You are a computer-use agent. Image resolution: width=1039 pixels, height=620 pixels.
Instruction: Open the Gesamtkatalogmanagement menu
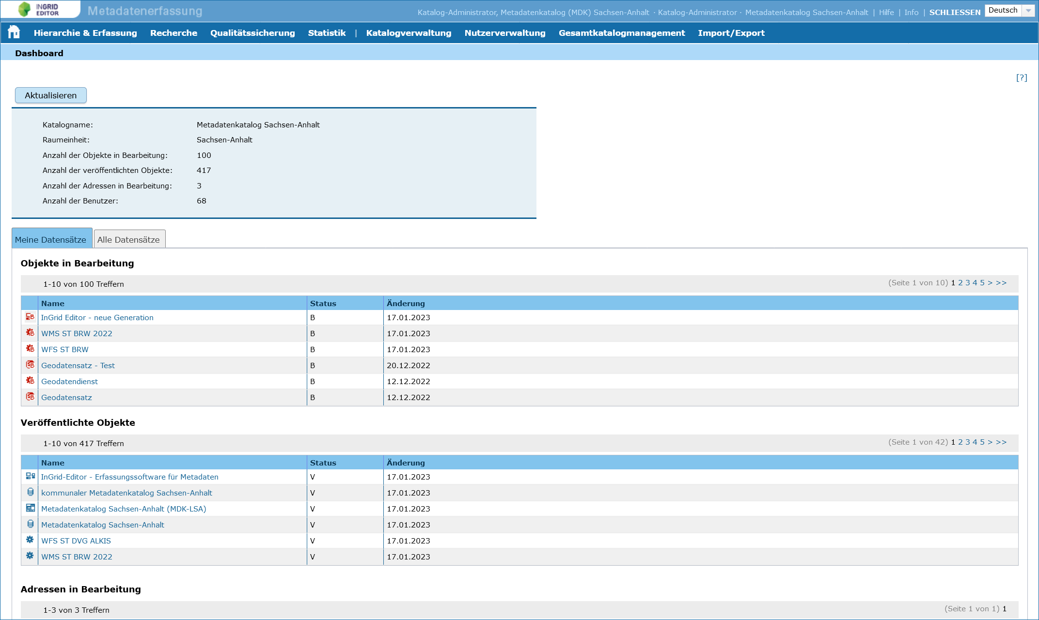point(622,33)
